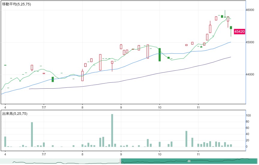Click the solid green candlestick after 7/7

pyautogui.click(x=53, y=79)
